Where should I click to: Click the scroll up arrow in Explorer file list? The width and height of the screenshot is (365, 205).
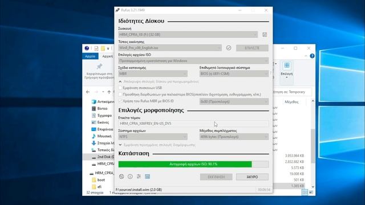[x=313, y=101]
